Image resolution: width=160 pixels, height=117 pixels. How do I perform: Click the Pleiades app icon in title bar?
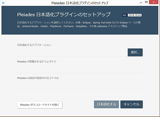pos(3,3)
